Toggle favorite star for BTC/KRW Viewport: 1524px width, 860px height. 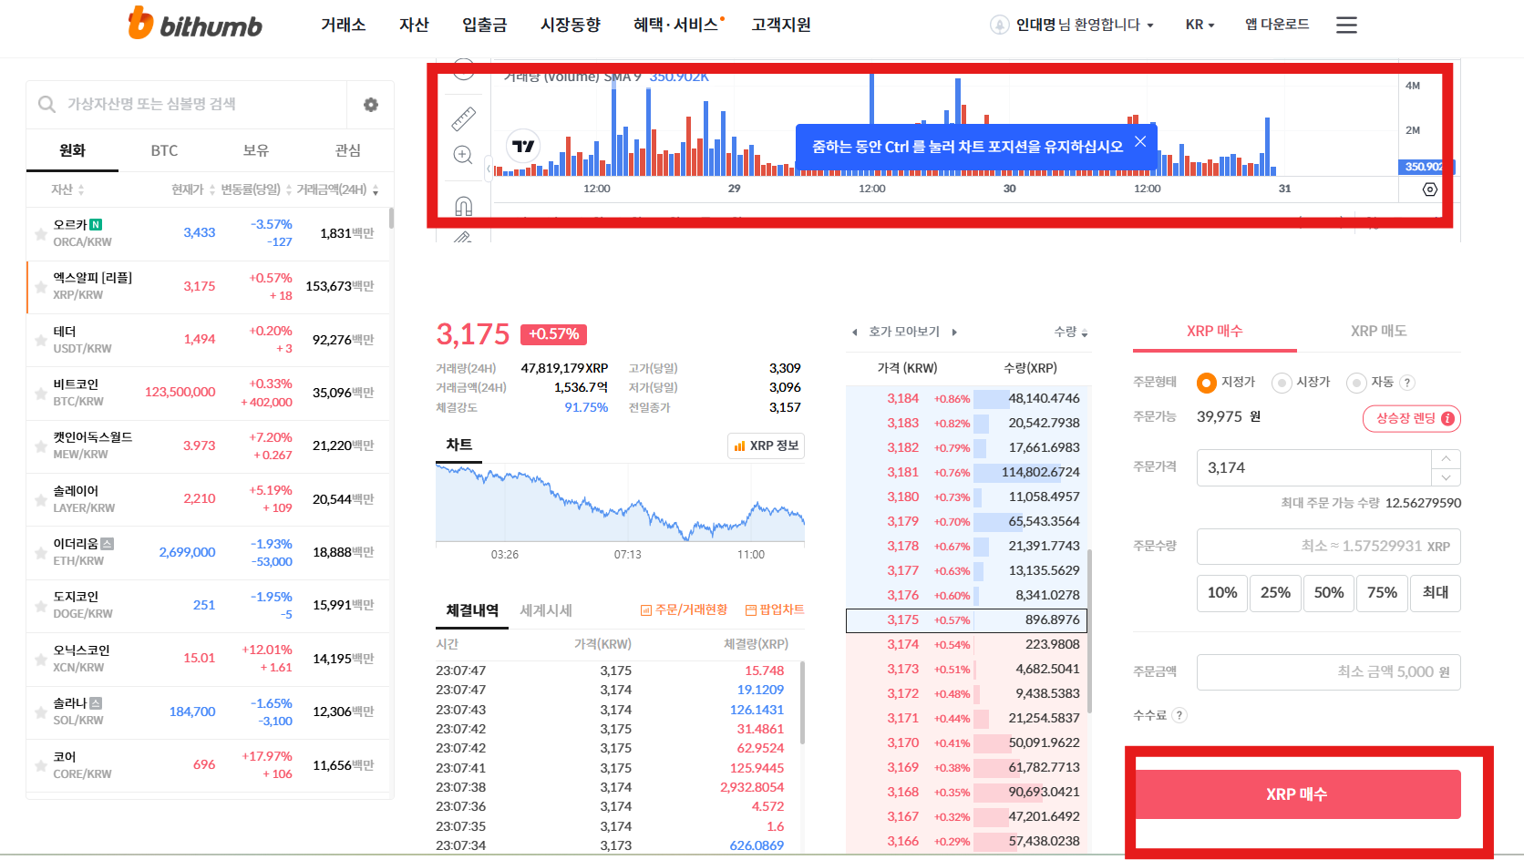tap(41, 394)
